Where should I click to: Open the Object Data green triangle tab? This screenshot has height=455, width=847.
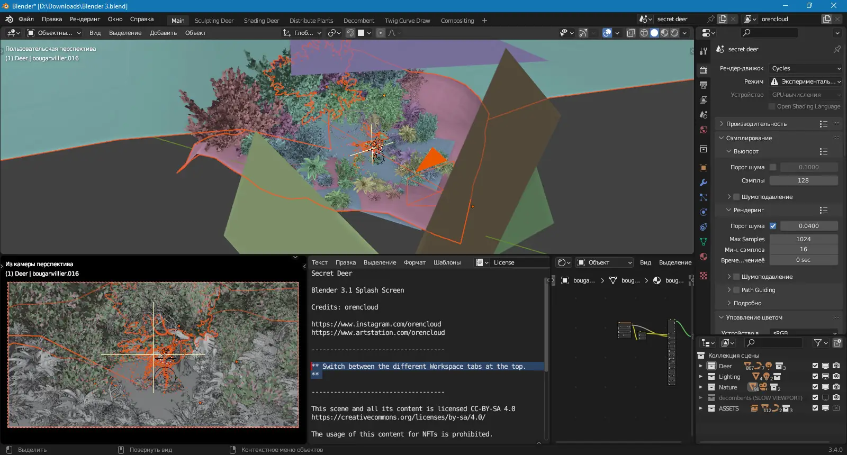coord(704,242)
